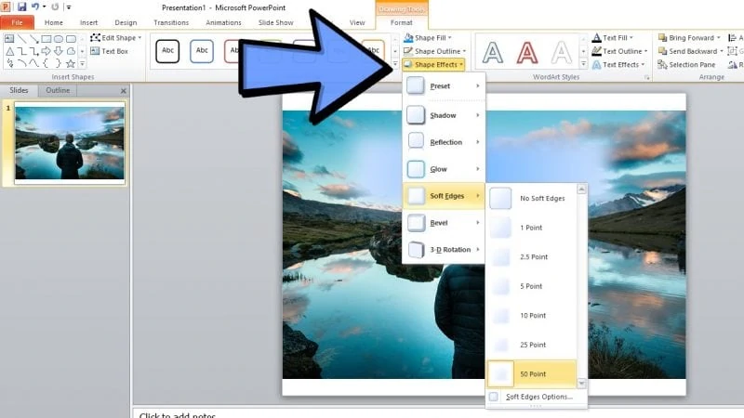Open the View ribbon tab

tap(357, 22)
